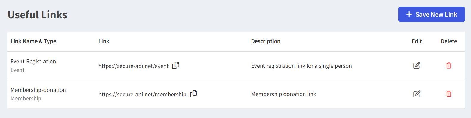The height and width of the screenshot is (118, 471).
Task: Click the Link column header
Action: [x=104, y=41]
